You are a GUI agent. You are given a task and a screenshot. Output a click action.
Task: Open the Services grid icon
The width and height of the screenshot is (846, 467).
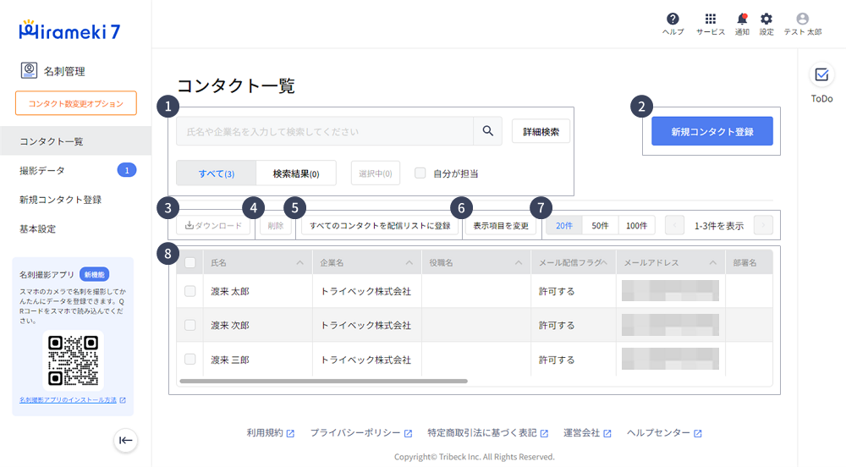pyautogui.click(x=710, y=19)
